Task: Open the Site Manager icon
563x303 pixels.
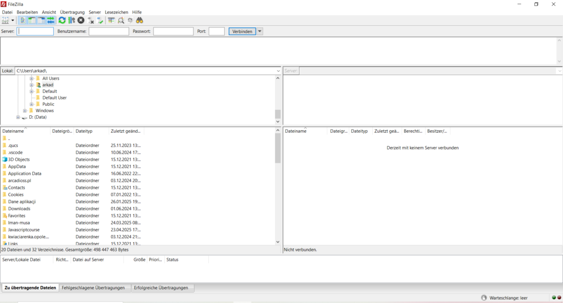Action: 6,20
